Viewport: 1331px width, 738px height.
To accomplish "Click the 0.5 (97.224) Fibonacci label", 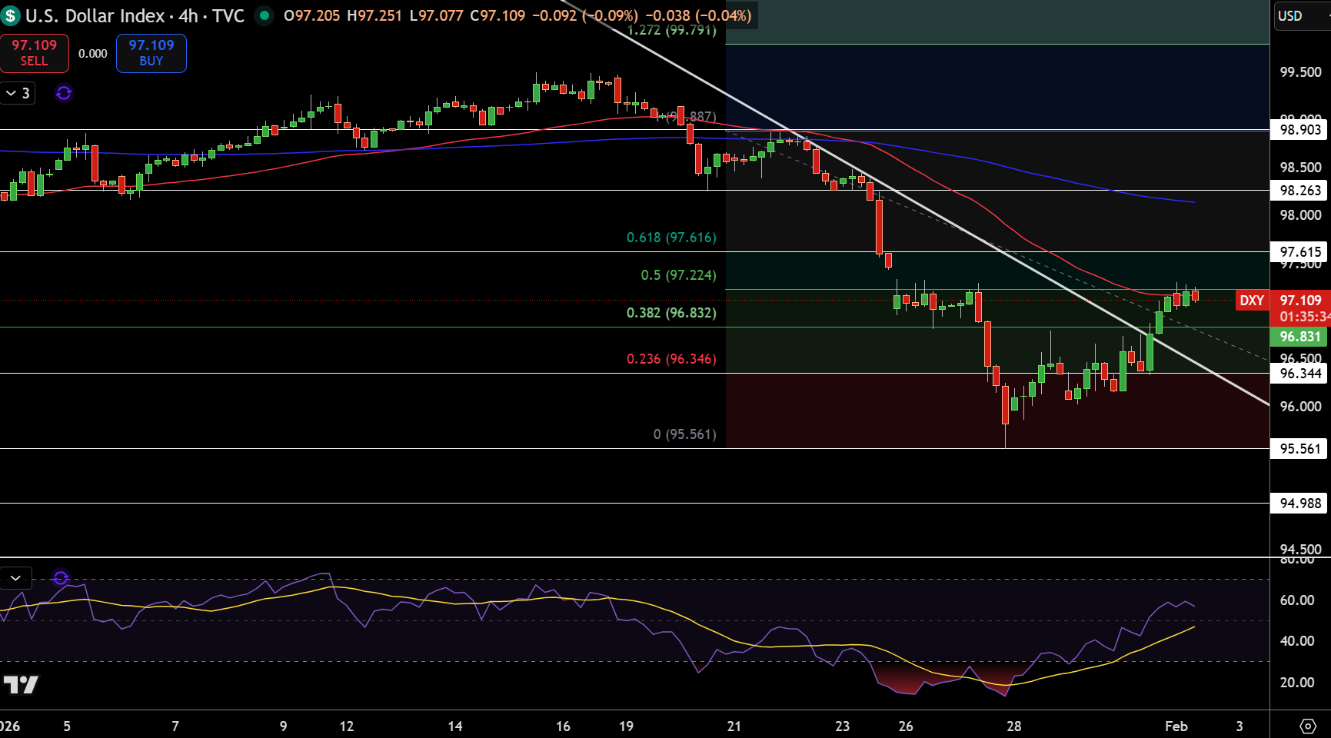I will [678, 275].
